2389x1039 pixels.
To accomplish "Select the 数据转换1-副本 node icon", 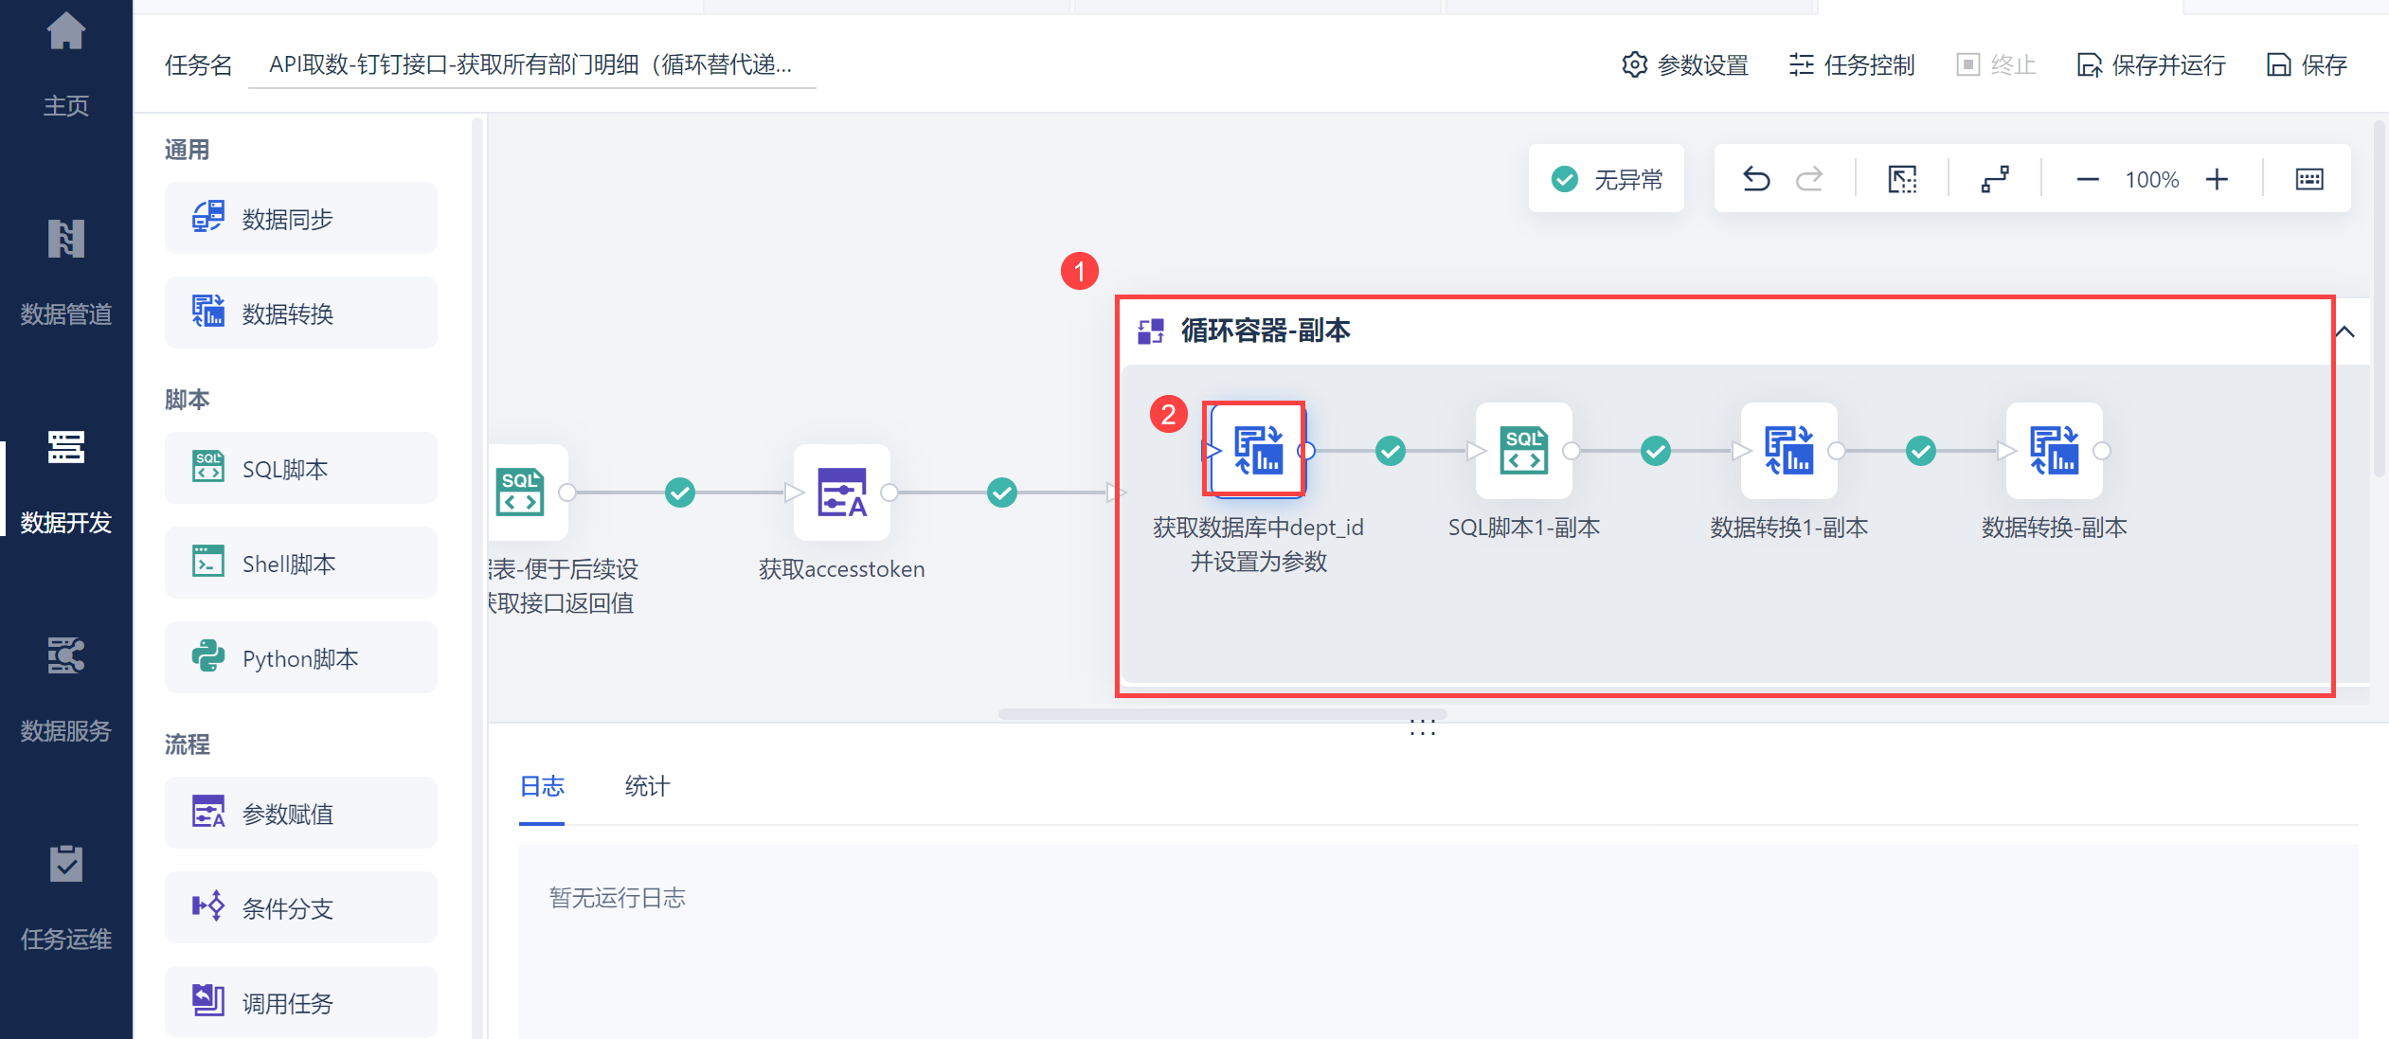I will (1788, 451).
